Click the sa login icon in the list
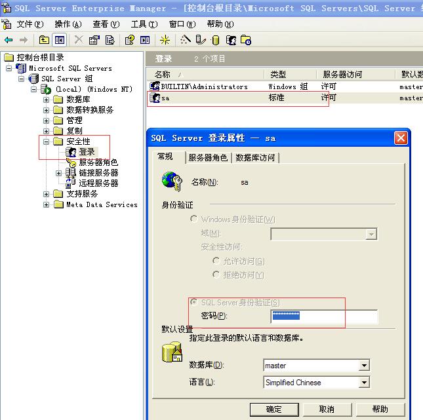This screenshot has width=423, height=420. (155, 98)
